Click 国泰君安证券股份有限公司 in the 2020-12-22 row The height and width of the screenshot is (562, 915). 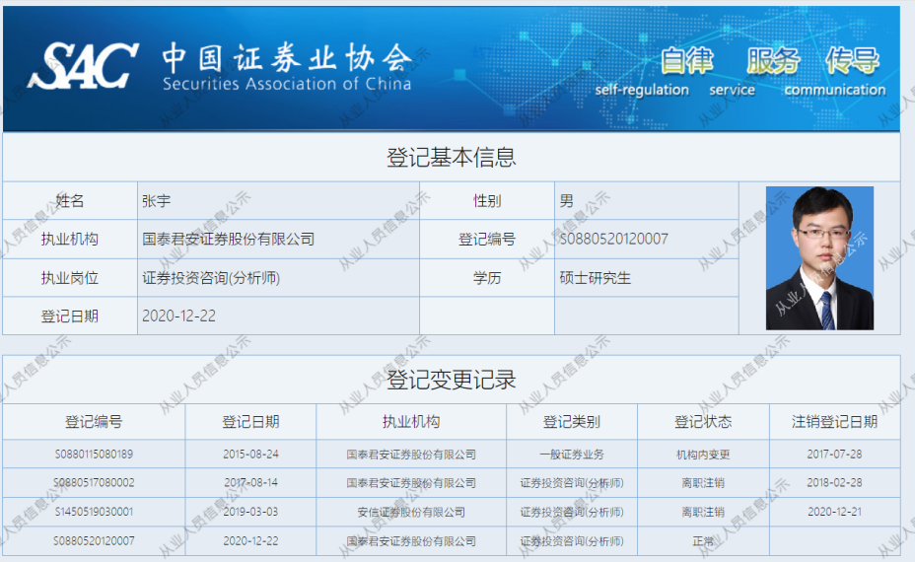(411, 541)
